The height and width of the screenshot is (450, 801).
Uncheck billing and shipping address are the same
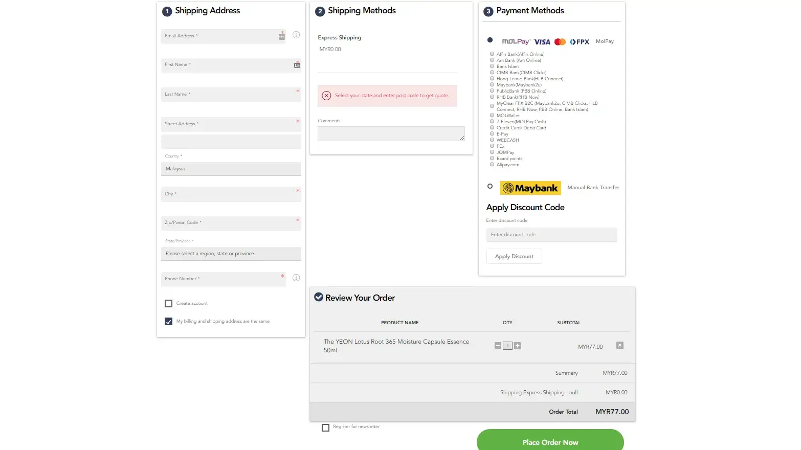(x=168, y=321)
